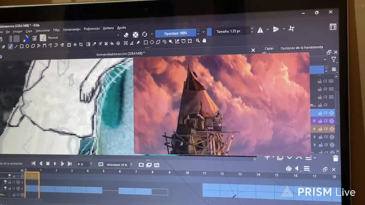365x205 pixels.
Task: Select the Crop tool
Action: 81,44
